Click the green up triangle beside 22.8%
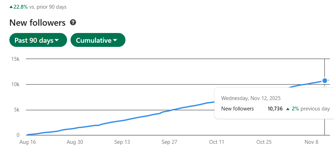This screenshot has width=334, height=149. 11,7
